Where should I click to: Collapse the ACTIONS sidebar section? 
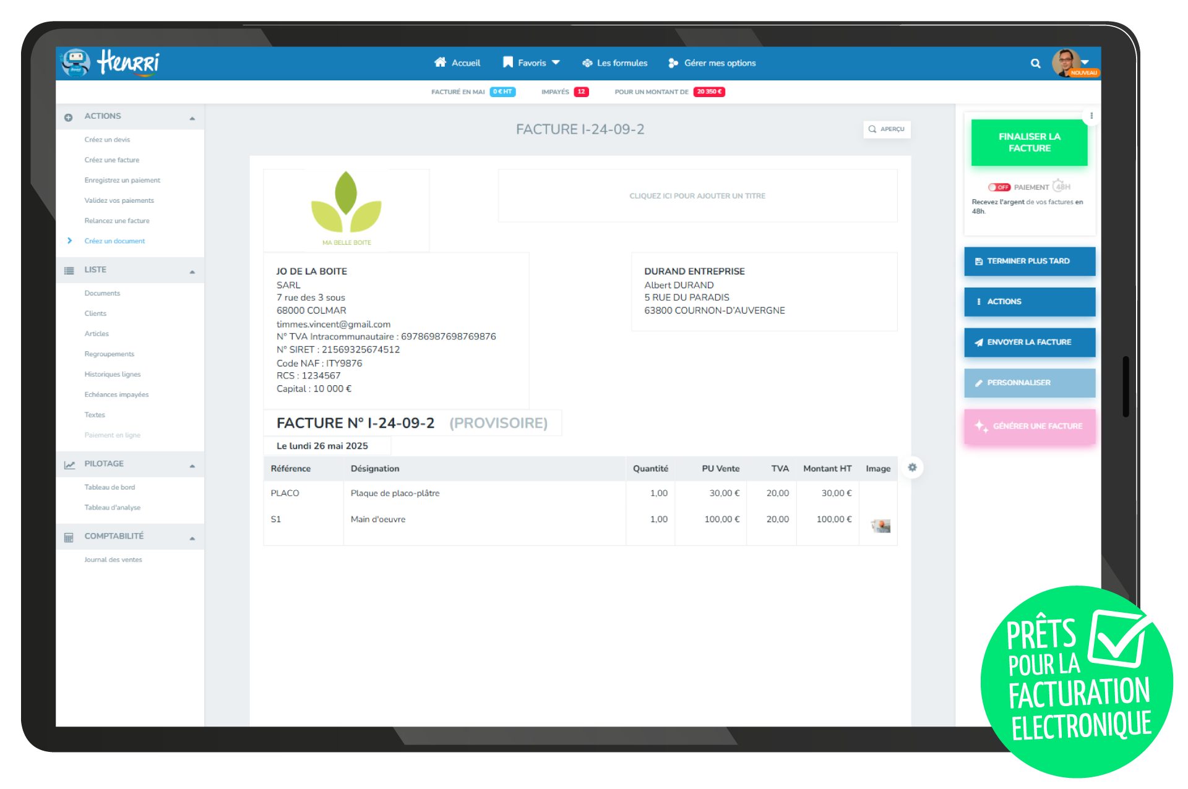[x=192, y=117]
